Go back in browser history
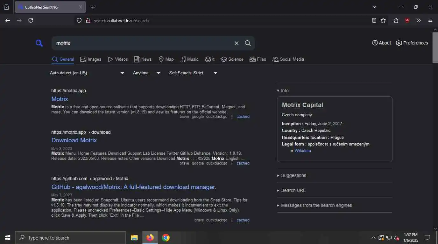Viewport: 438px width, 244px height. (x=8, y=20)
